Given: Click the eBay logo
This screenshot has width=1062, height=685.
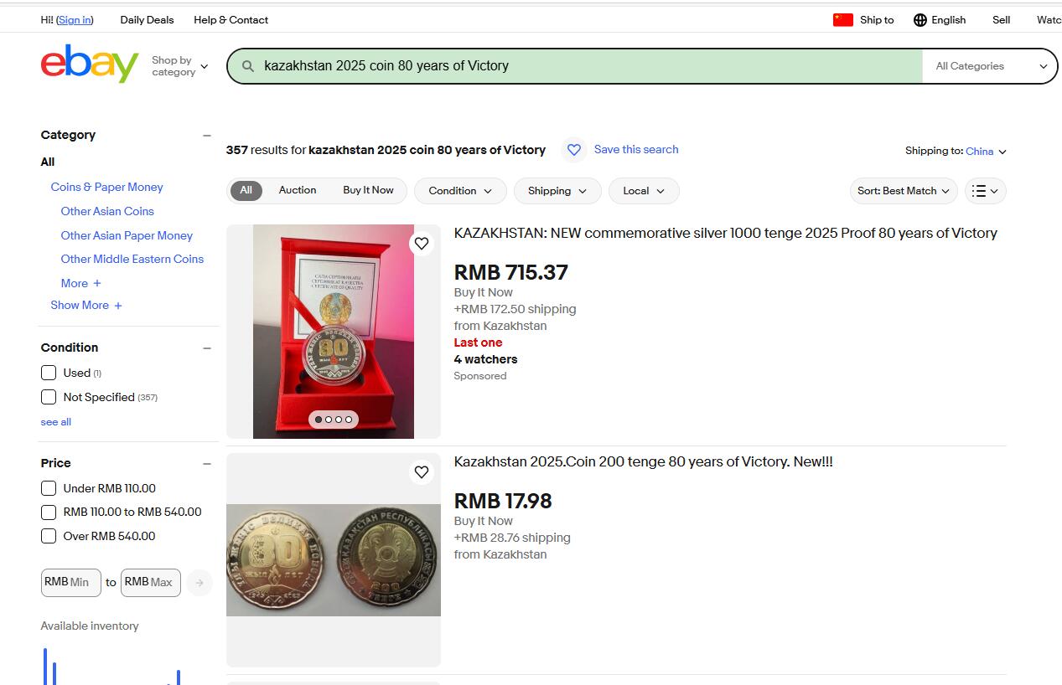Looking at the screenshot, I should (x=90, y=64).
